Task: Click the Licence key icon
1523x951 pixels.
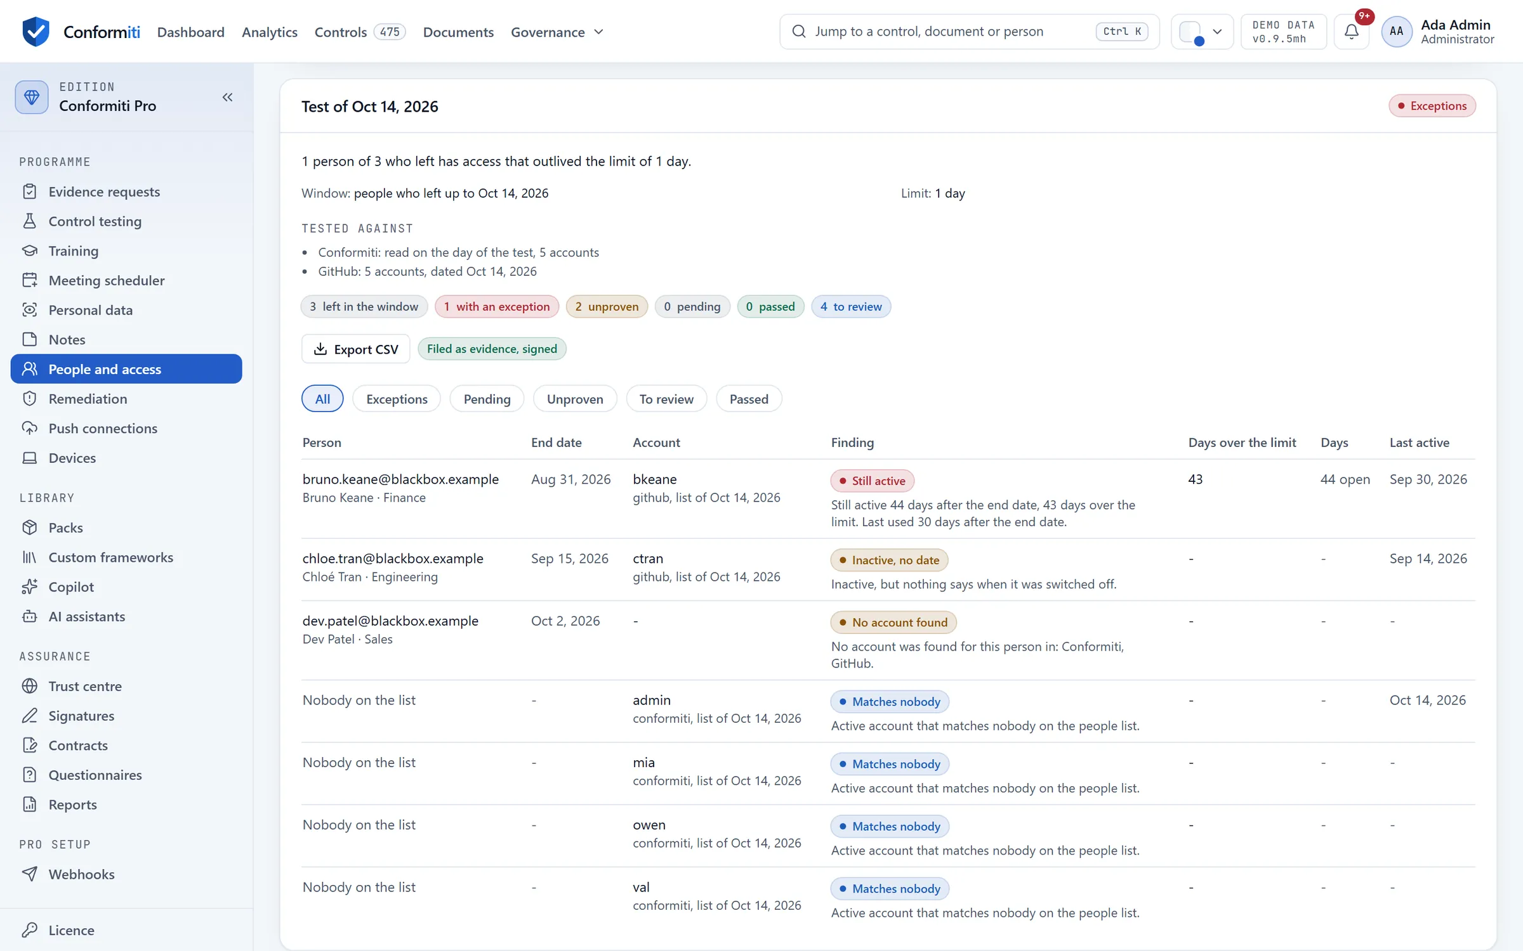Action: [x=30, y=930]
